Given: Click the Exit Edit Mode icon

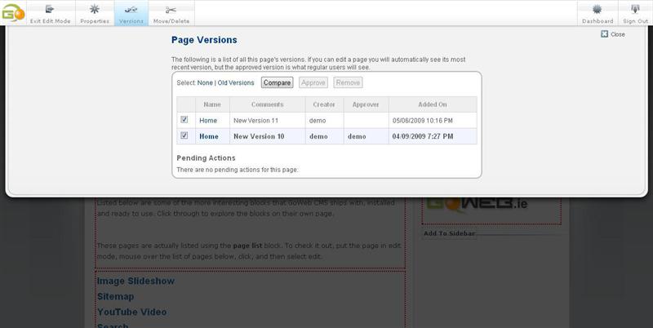Looking at the screenshot, I should (50, 10).
